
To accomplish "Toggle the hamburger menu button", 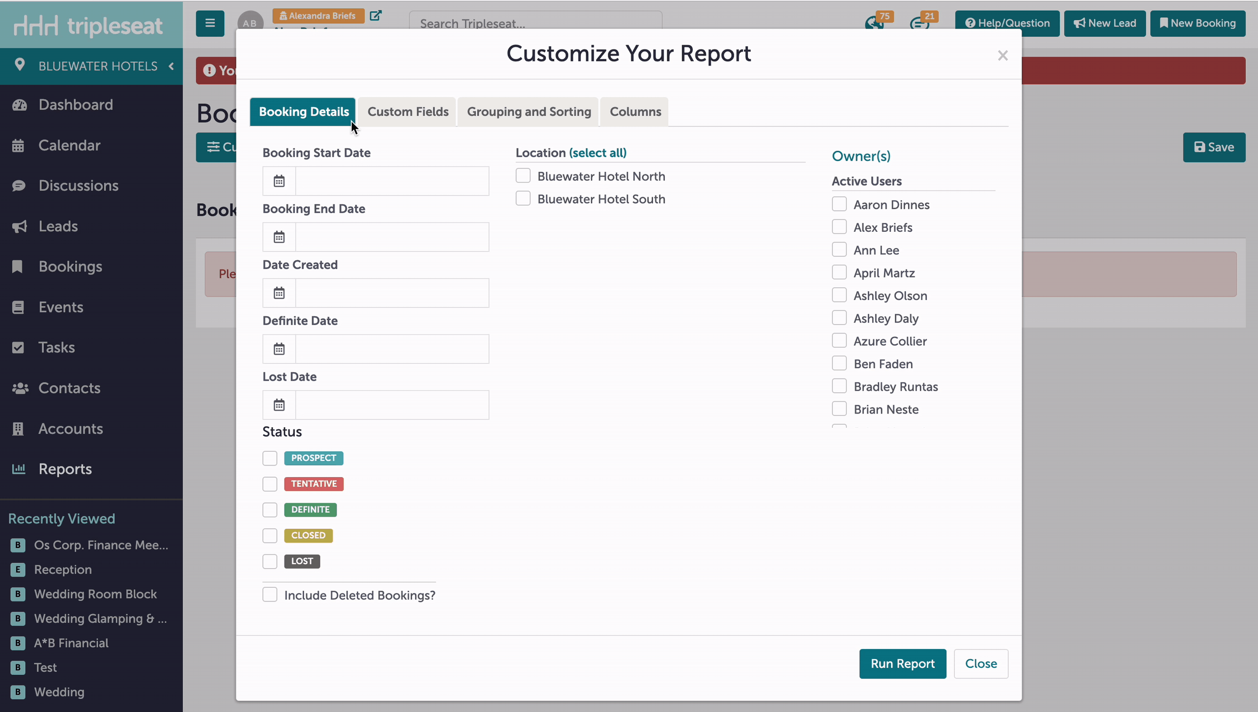I will [210, 23].
